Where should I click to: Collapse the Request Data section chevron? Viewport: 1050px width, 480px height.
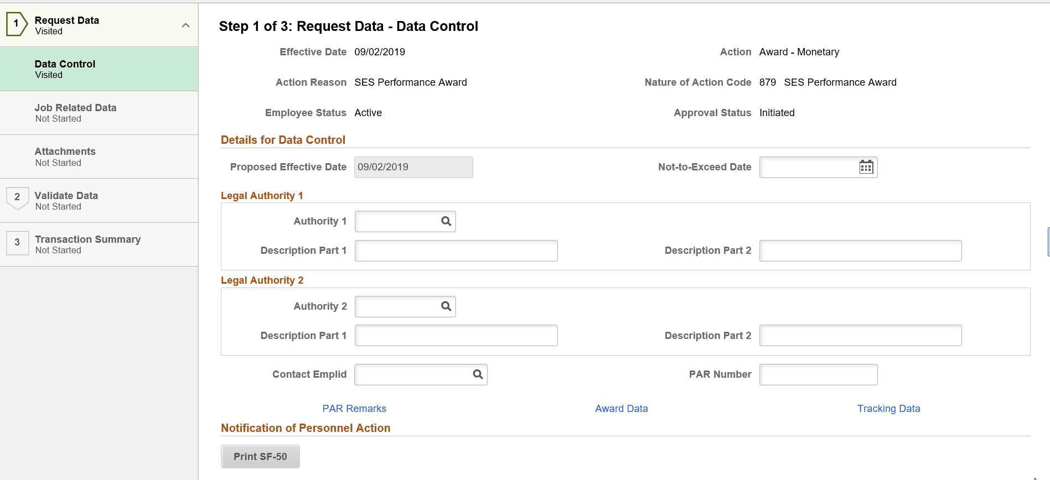coord(185,25)
